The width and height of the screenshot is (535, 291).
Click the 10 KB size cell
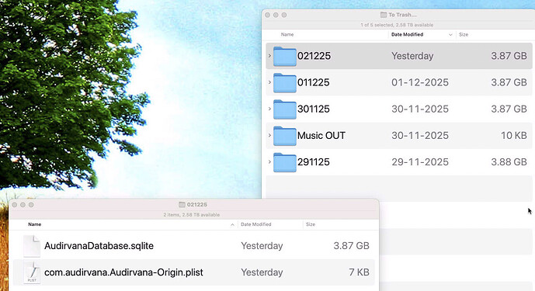click(x=514, y=136)
